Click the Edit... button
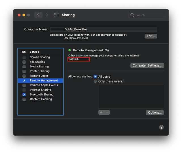Image resolution: width=182 pixels, height=153 pixels. click(151, 36)
